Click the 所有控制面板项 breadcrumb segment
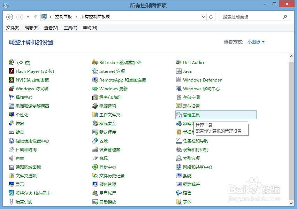297x209 pixels. 95,17
